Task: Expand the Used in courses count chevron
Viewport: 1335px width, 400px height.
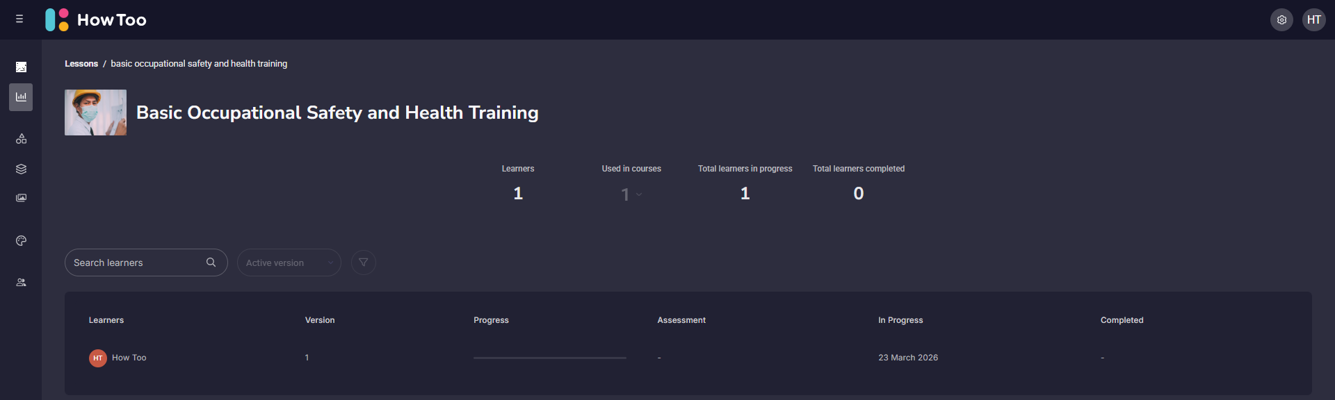Action: click(x=639, y=194)
